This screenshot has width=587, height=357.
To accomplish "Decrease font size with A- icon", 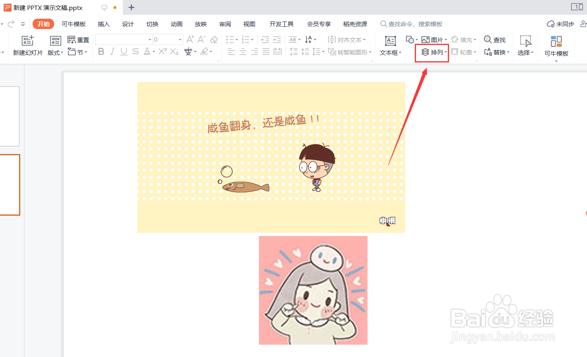I will [x=202, y=39].
